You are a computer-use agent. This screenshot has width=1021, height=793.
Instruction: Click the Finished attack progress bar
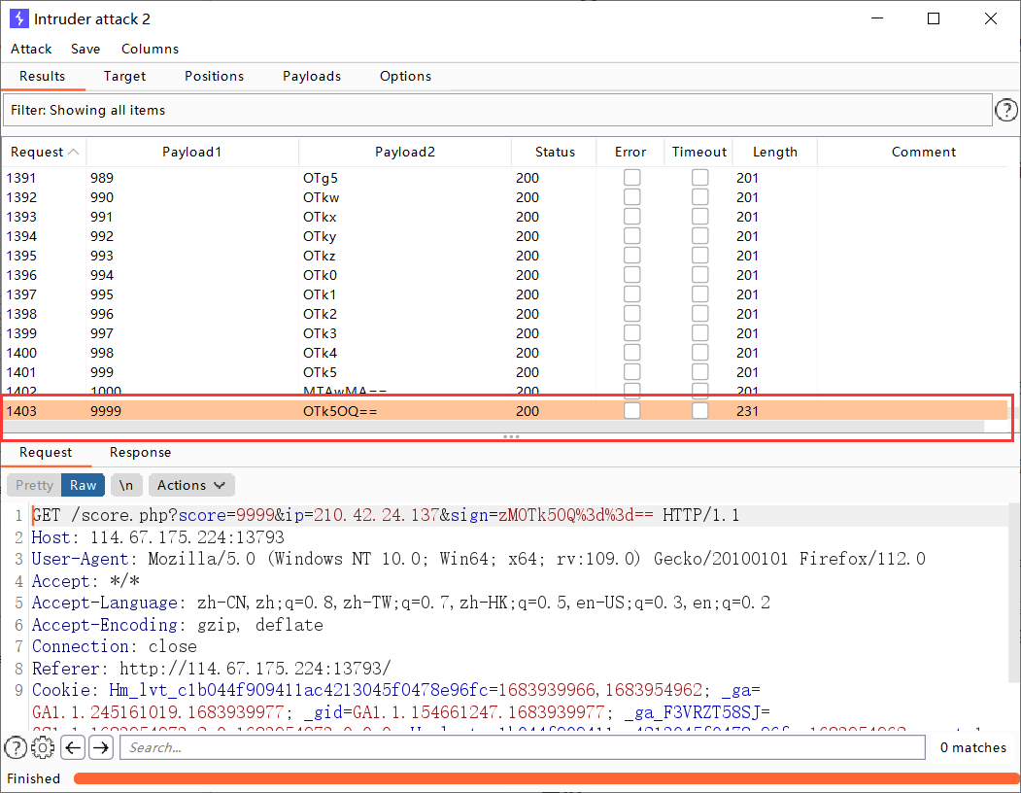click(x=546, y=778)
